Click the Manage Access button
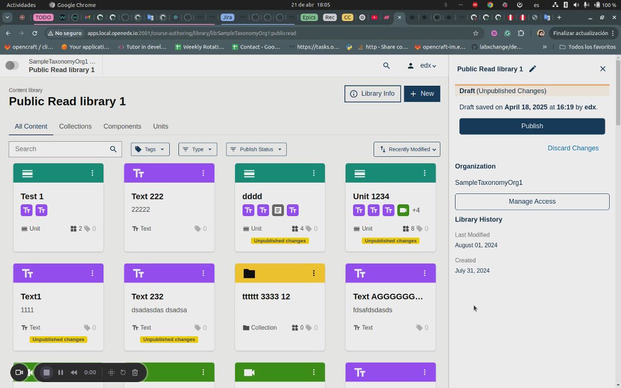Image resolution: width=621 pixels, height=388 pixels. (532, 202)
